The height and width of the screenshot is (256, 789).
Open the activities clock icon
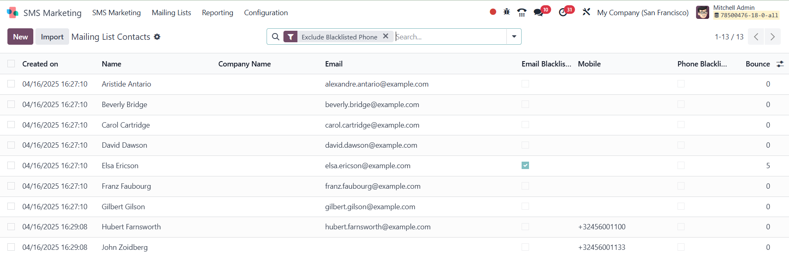563,12
